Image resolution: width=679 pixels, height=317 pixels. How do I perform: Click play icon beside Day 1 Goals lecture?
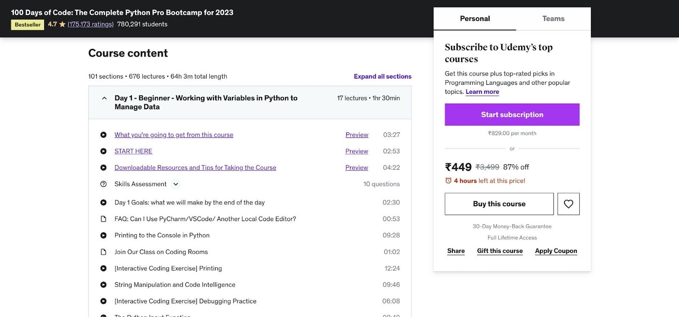[103, 202]
